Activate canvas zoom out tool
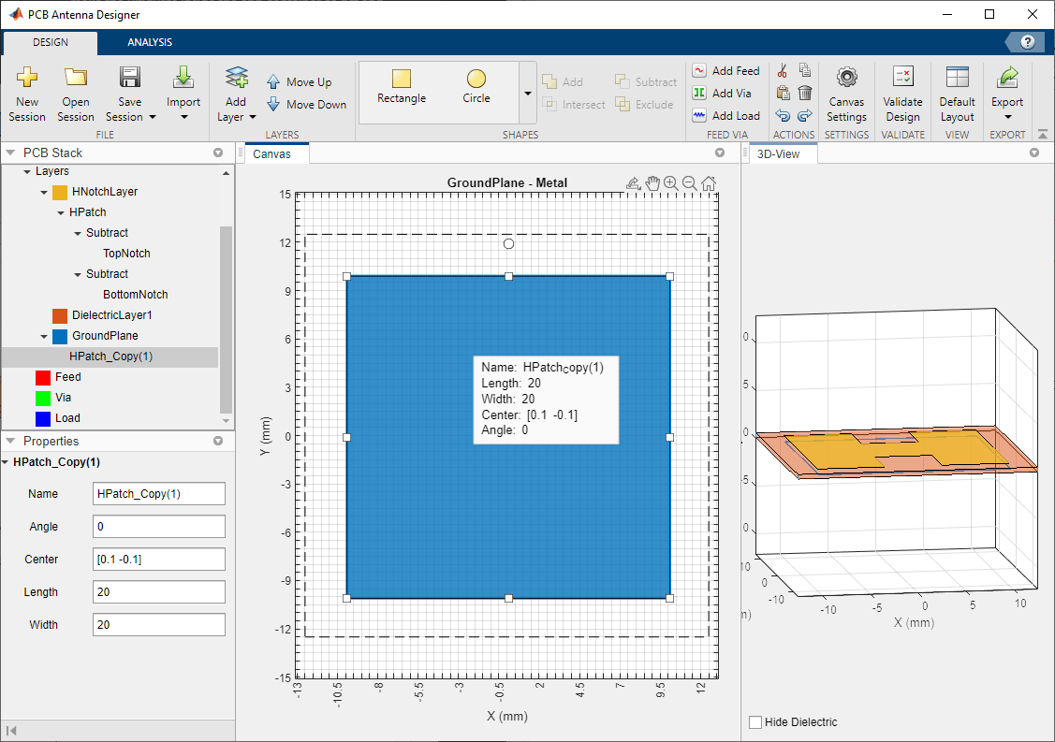Screen dimensions: 1055x742 point(689,183)
